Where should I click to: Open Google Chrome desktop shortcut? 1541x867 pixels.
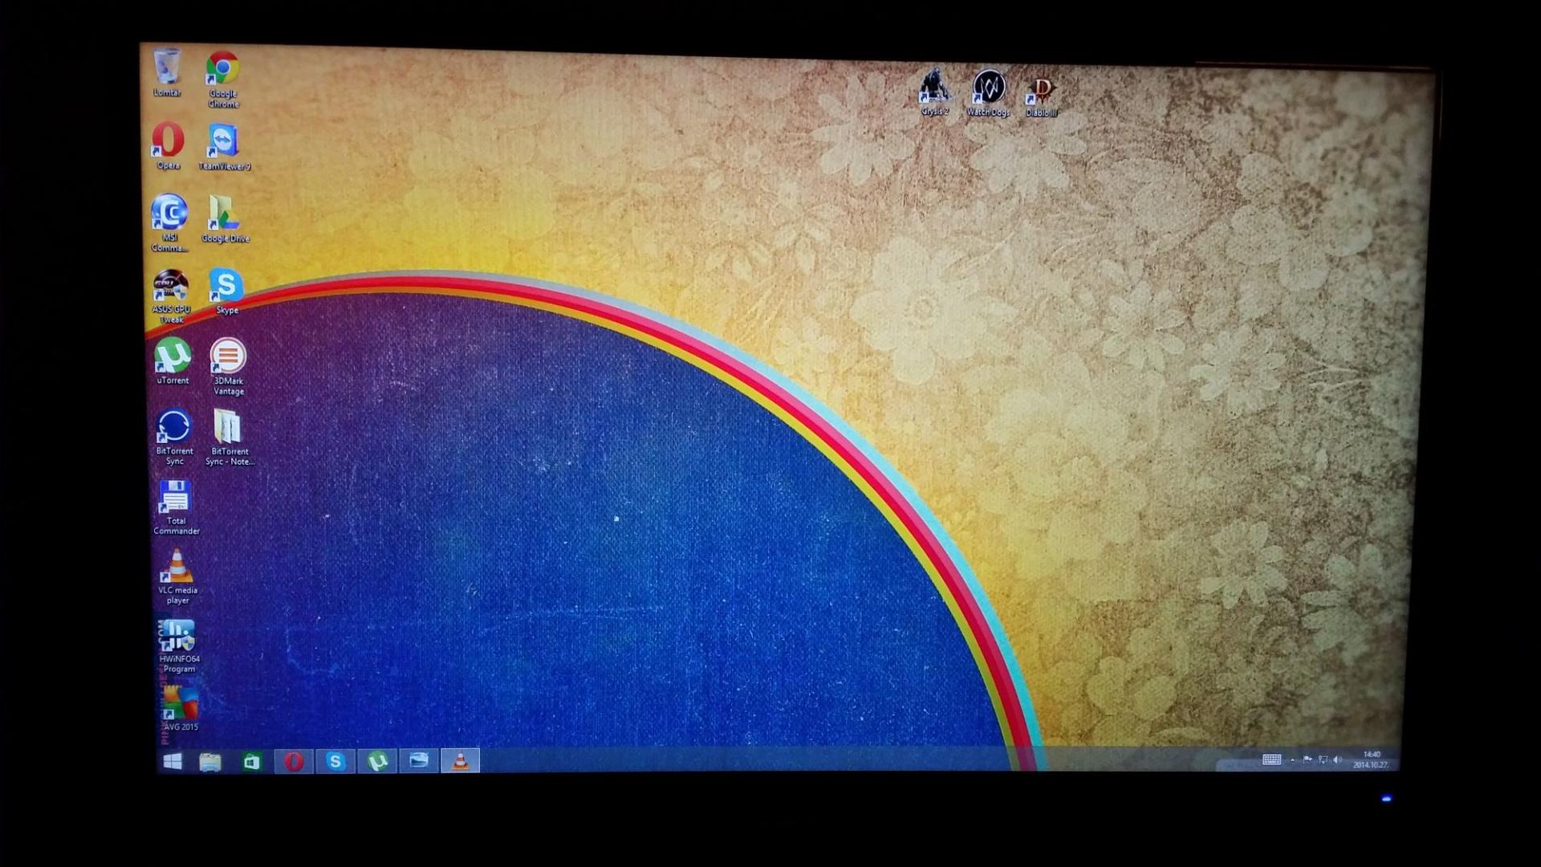point(222,69)
